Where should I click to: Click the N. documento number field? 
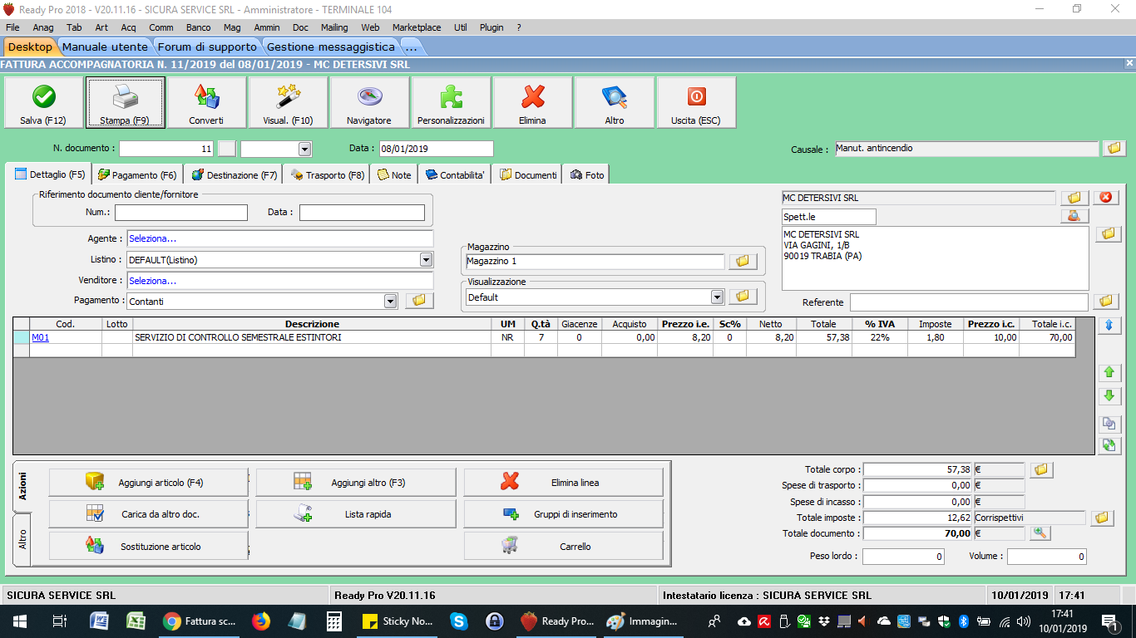[167, 149]
